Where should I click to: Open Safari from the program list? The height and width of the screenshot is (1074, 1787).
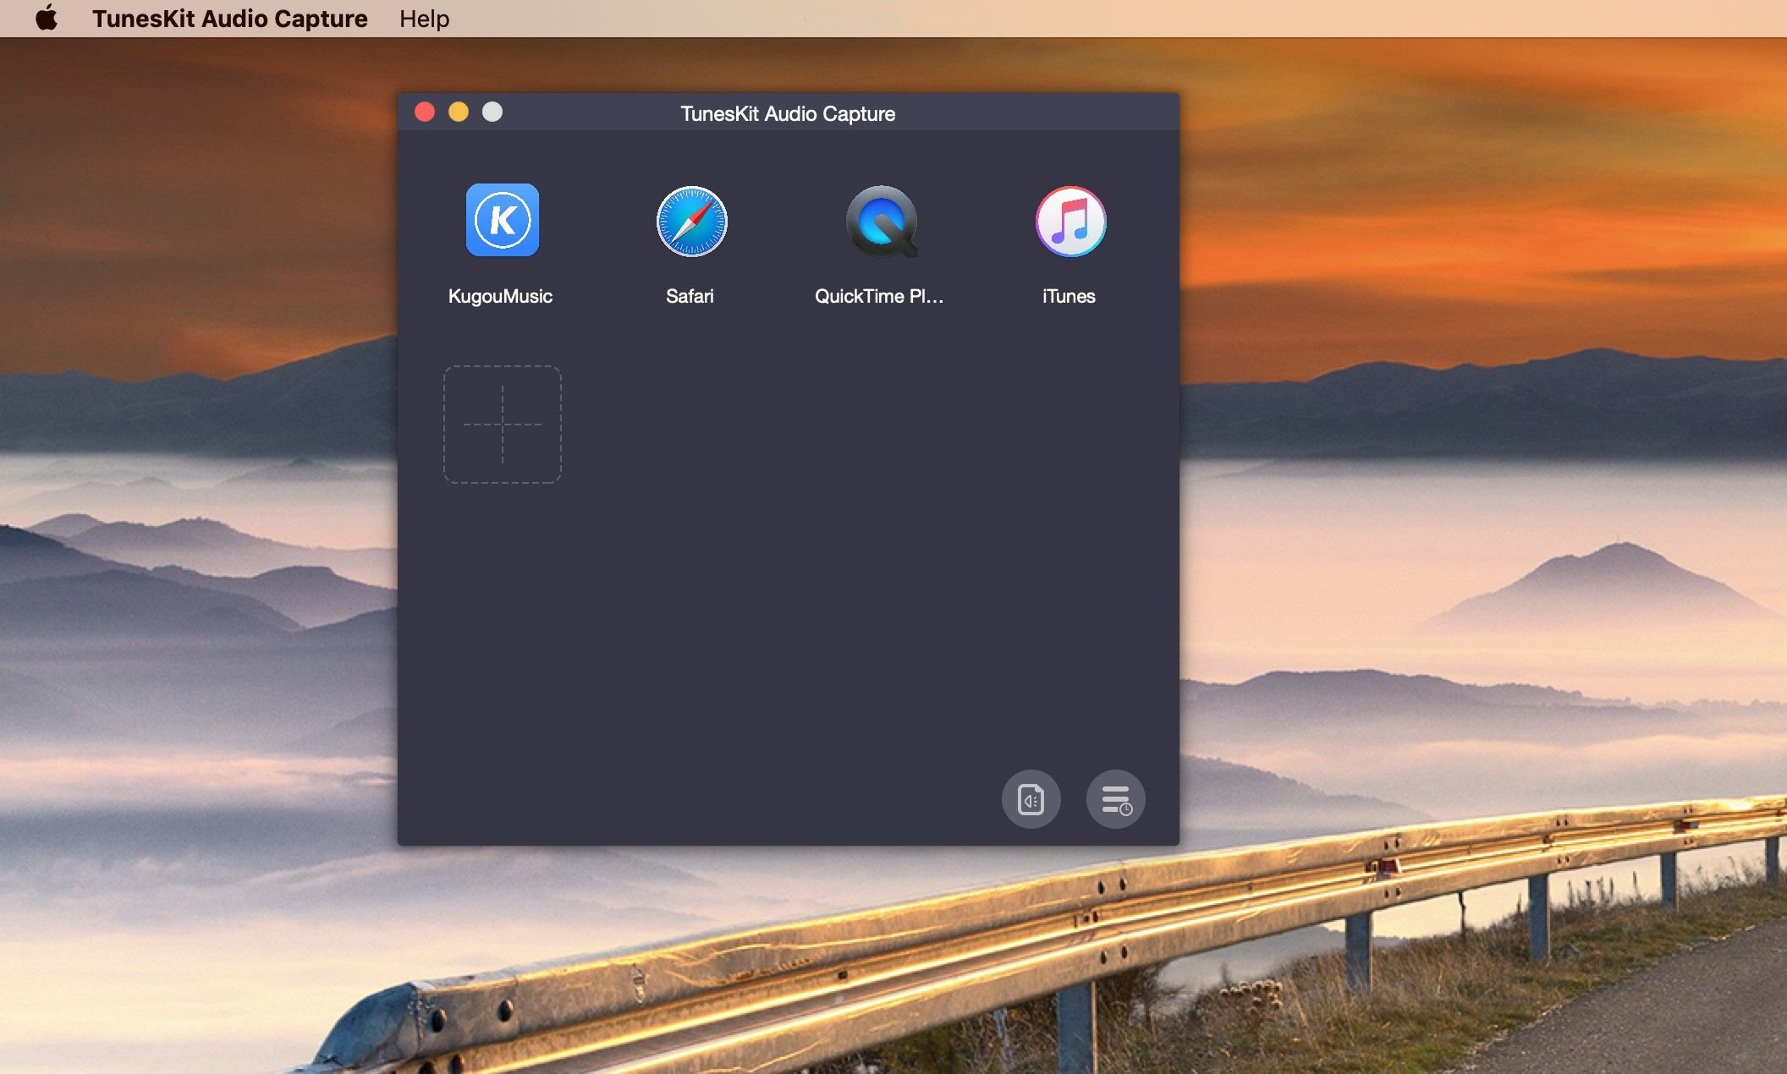[x=691, y=221]
